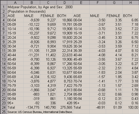
Task: Select the 100.00 total percentage cell
Action: pos(131,107)
